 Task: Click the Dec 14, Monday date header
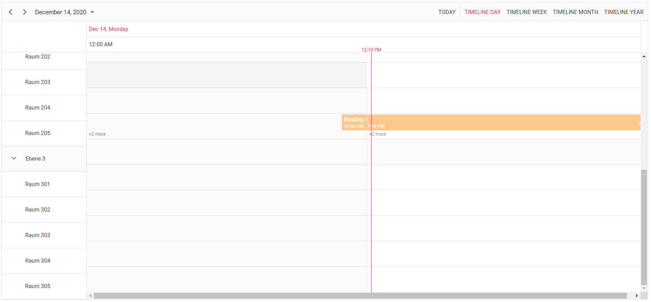point(109,29)
